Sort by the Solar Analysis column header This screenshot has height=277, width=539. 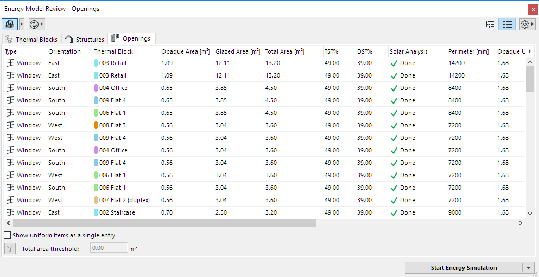coord(417,51)
